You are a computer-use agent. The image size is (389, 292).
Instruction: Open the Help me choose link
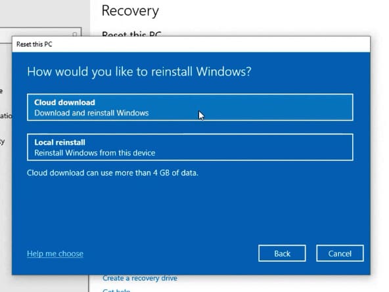coord(55,253)
